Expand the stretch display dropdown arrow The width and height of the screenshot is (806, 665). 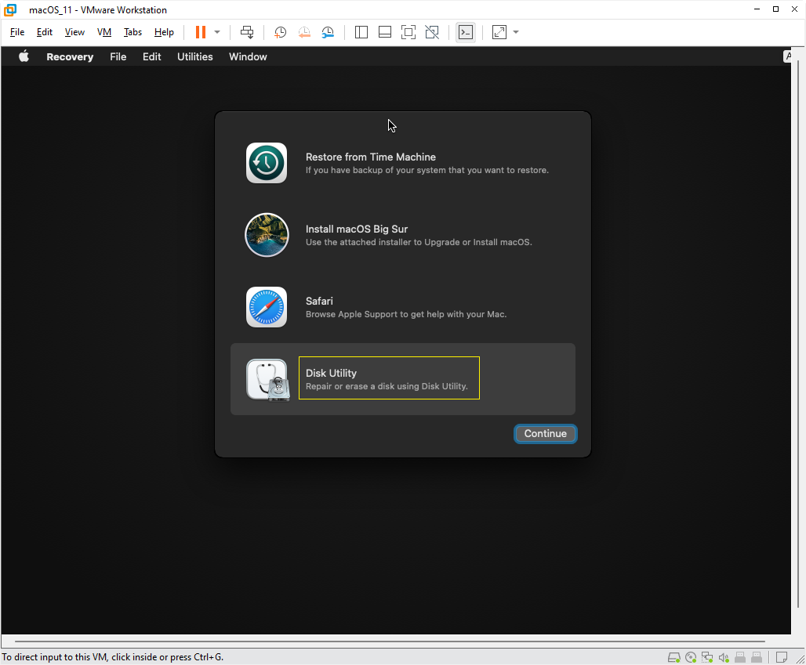pyautogui.click(x=516, y=32)
